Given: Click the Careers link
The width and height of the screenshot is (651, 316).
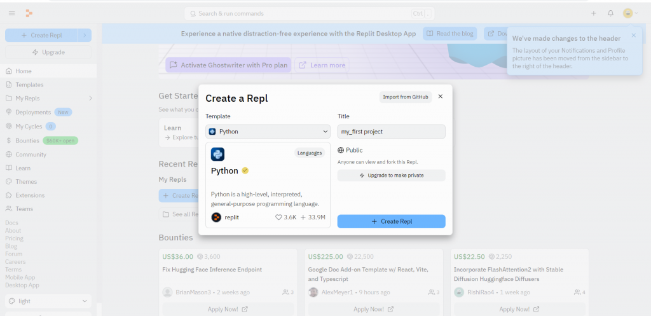Looking at the screenshot, I should 15,261.
